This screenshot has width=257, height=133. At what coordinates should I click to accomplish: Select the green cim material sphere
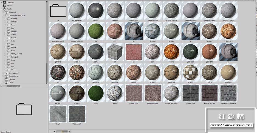(96, 31)
